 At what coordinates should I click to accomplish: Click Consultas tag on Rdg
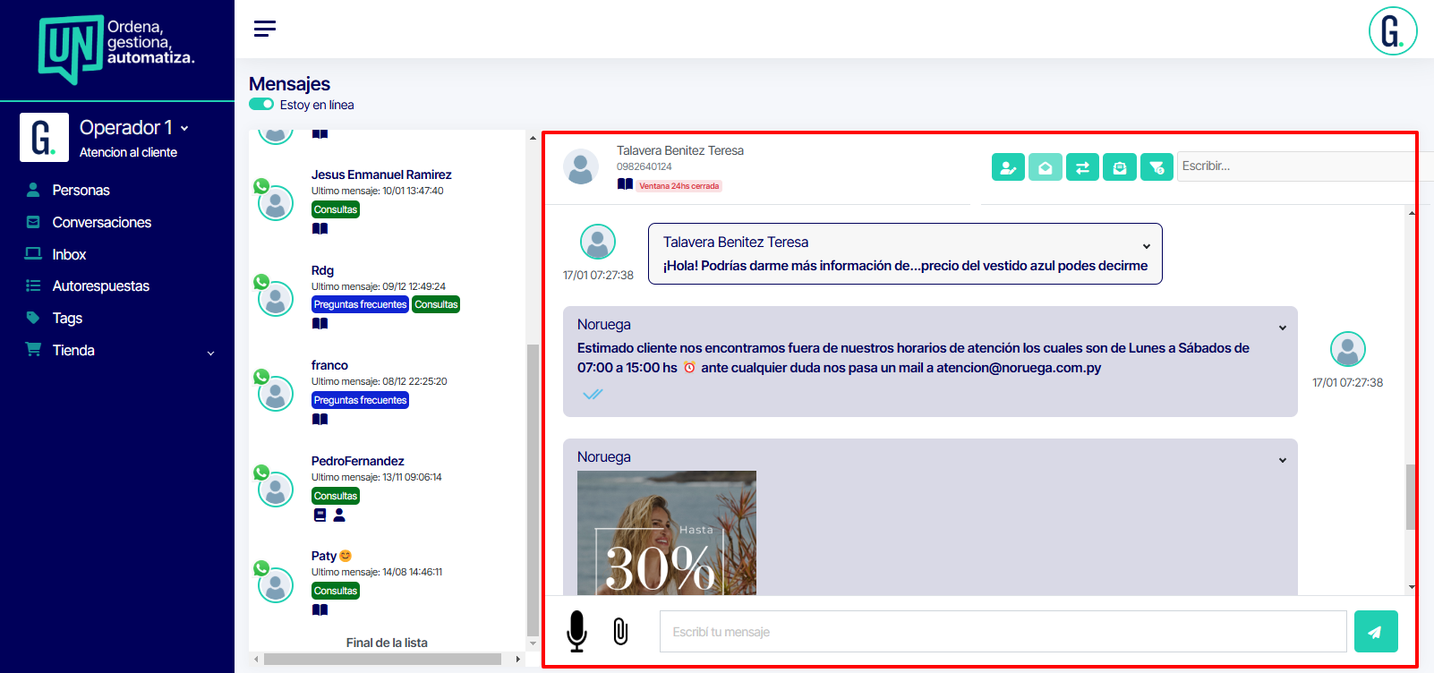coord(436,304)
